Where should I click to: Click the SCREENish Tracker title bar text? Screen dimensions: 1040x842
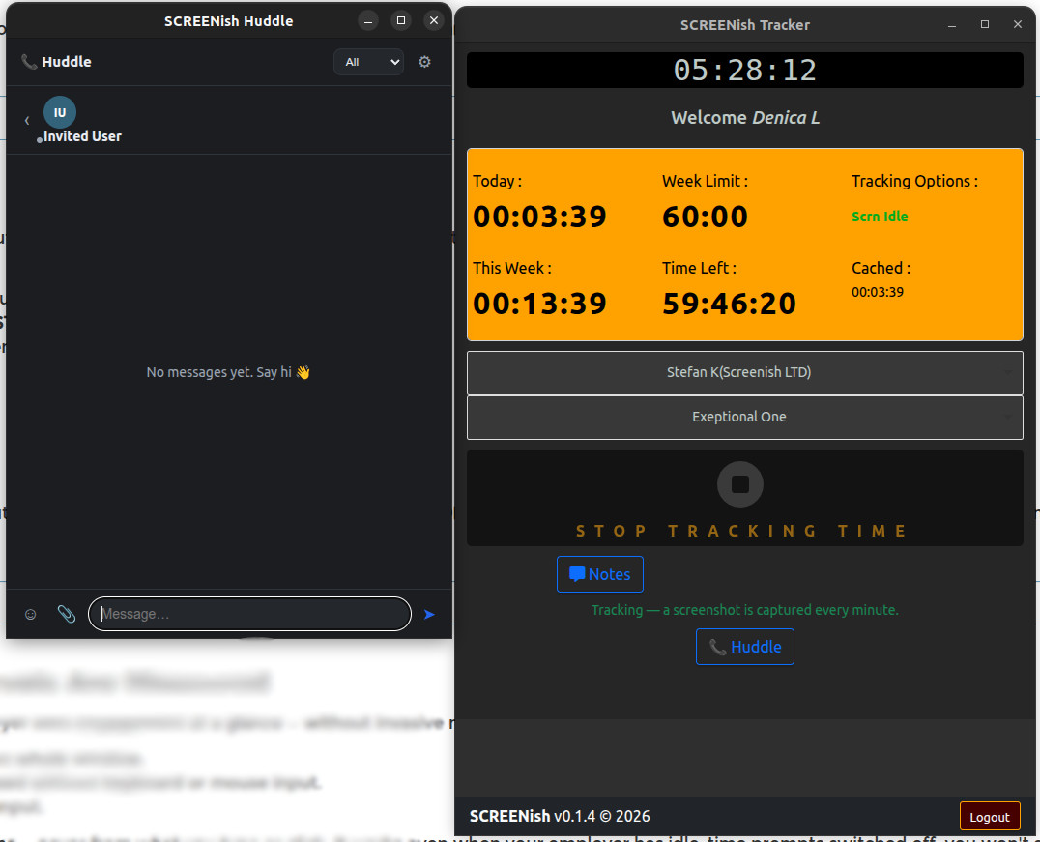click(x=745, y=25)
